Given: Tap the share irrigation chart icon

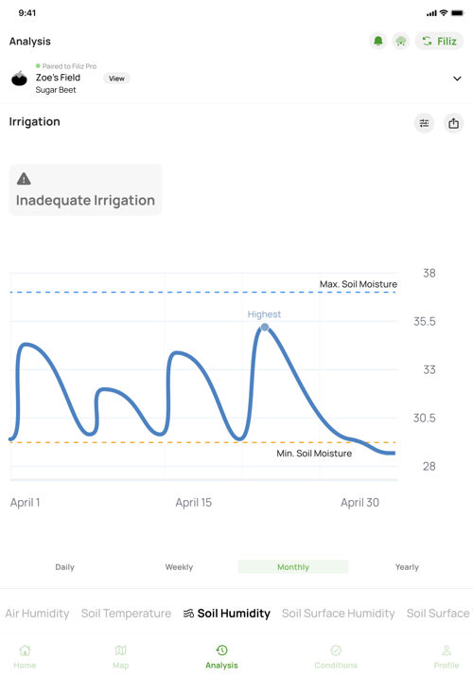Looking at the screenshot, I should [x=453, y=123].
